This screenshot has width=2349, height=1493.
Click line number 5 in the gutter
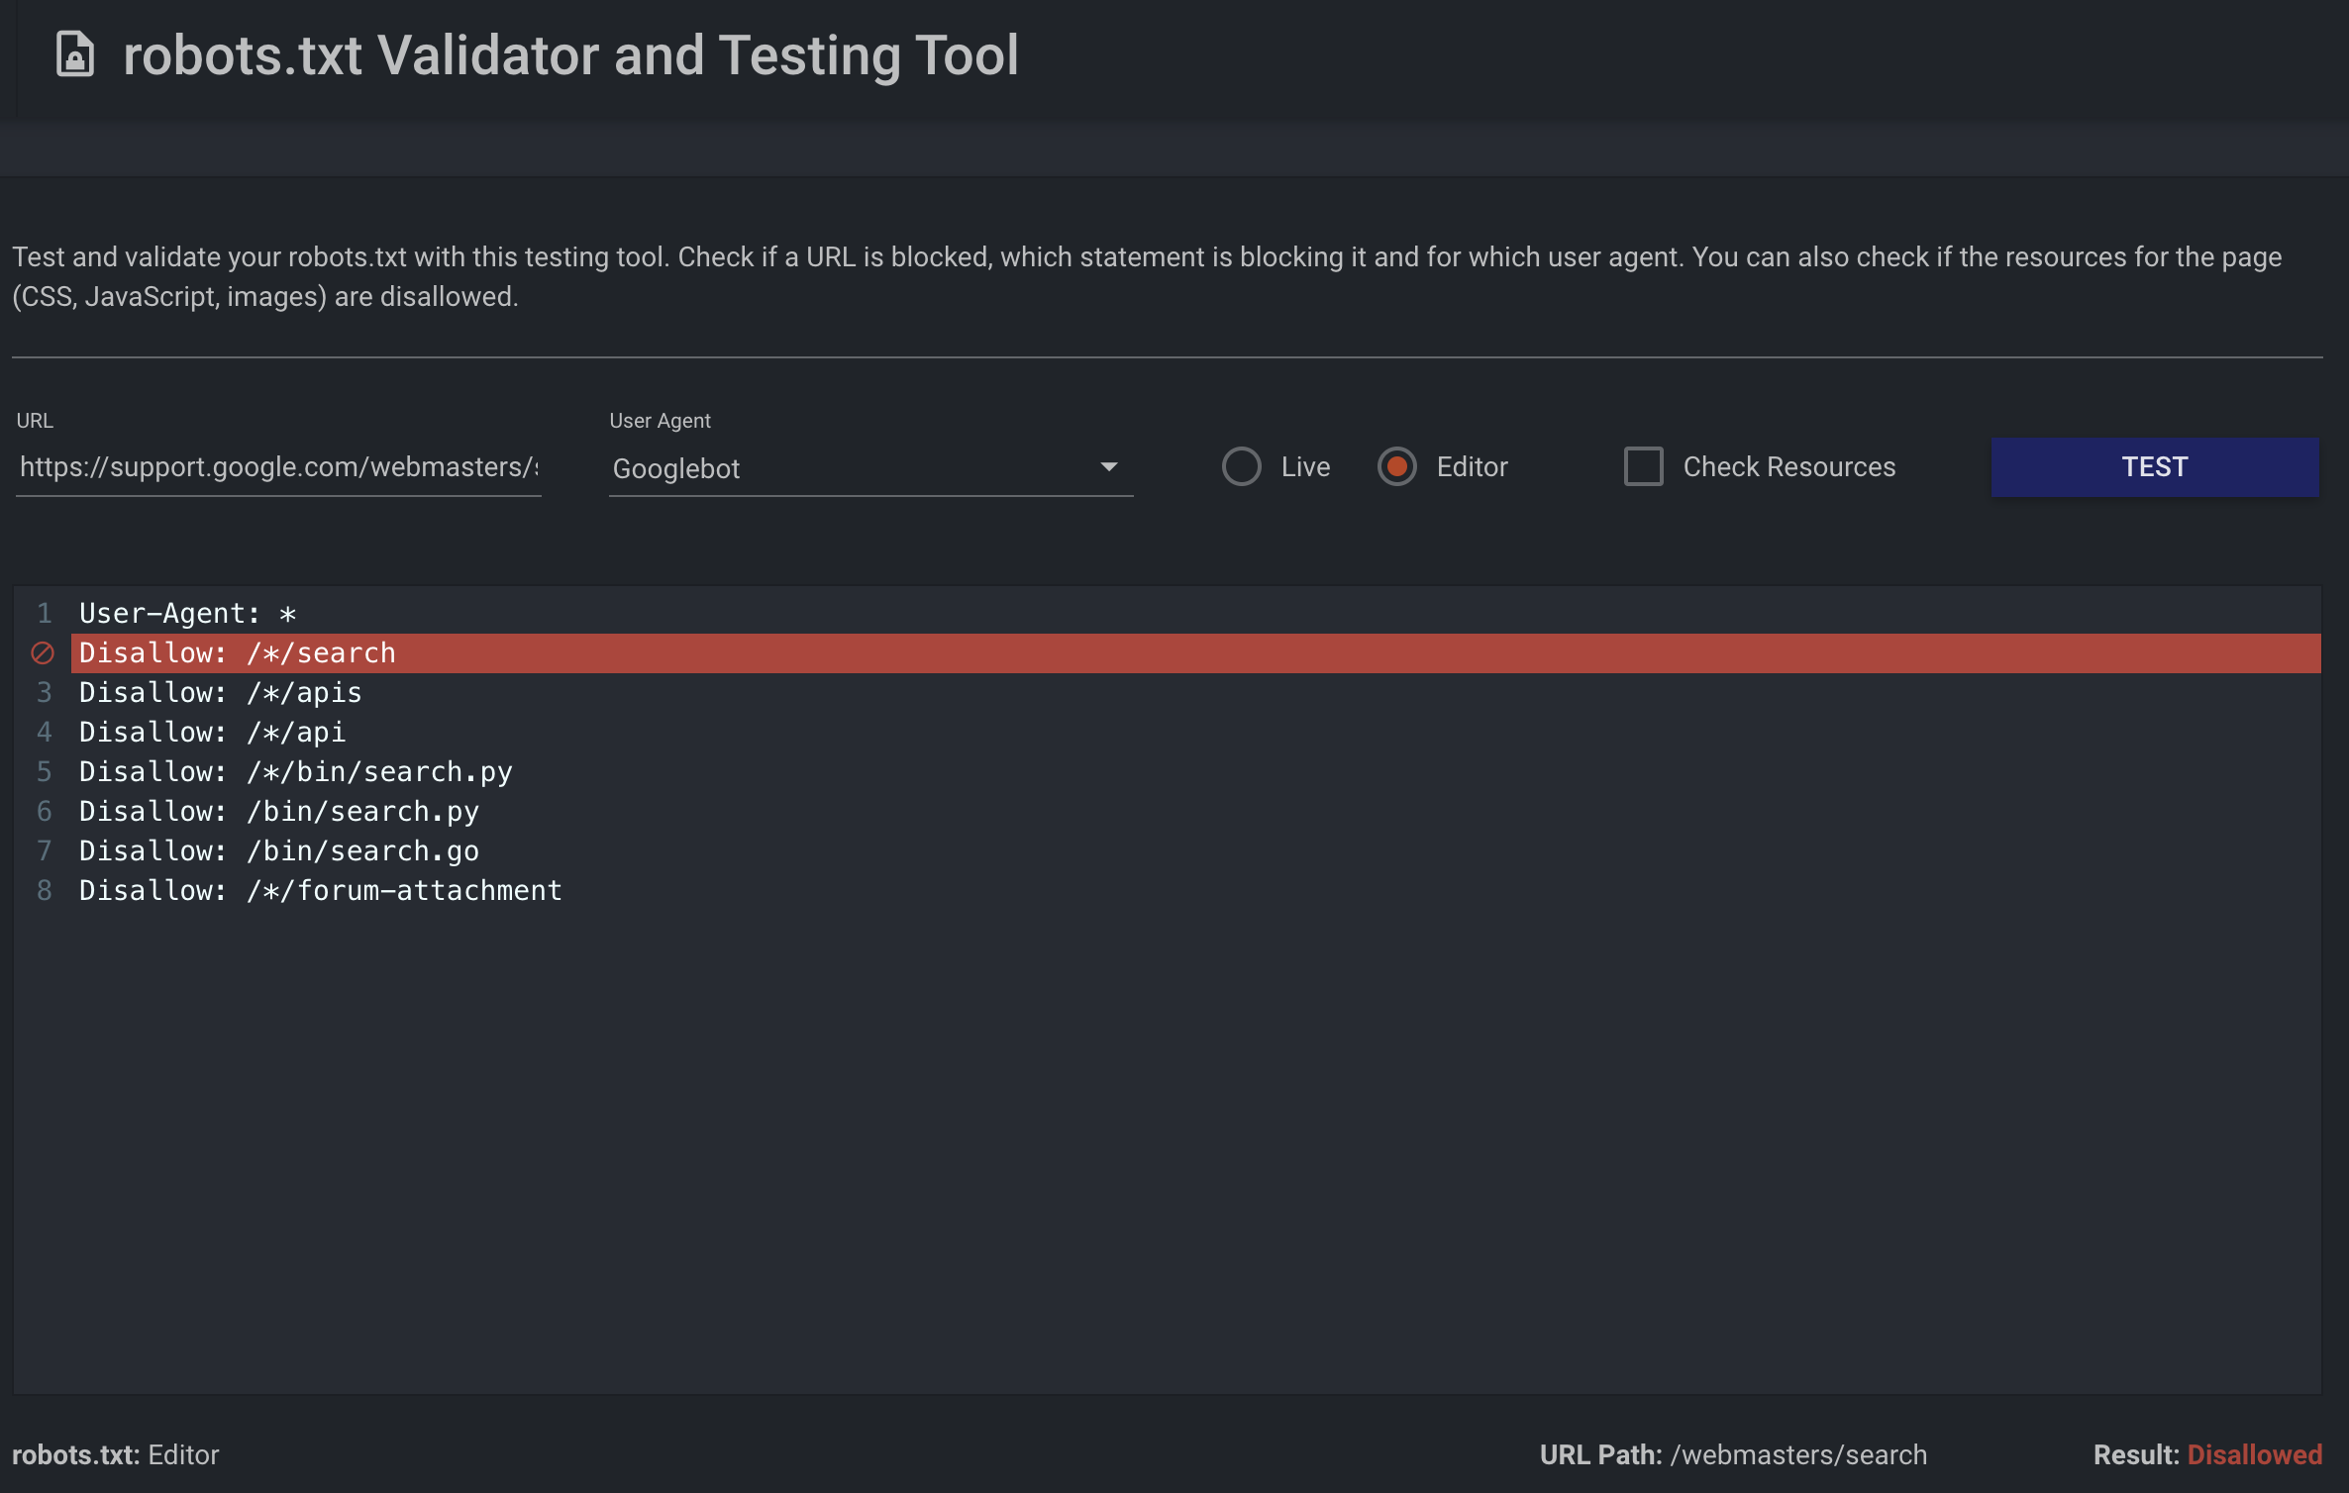point(45,772)
